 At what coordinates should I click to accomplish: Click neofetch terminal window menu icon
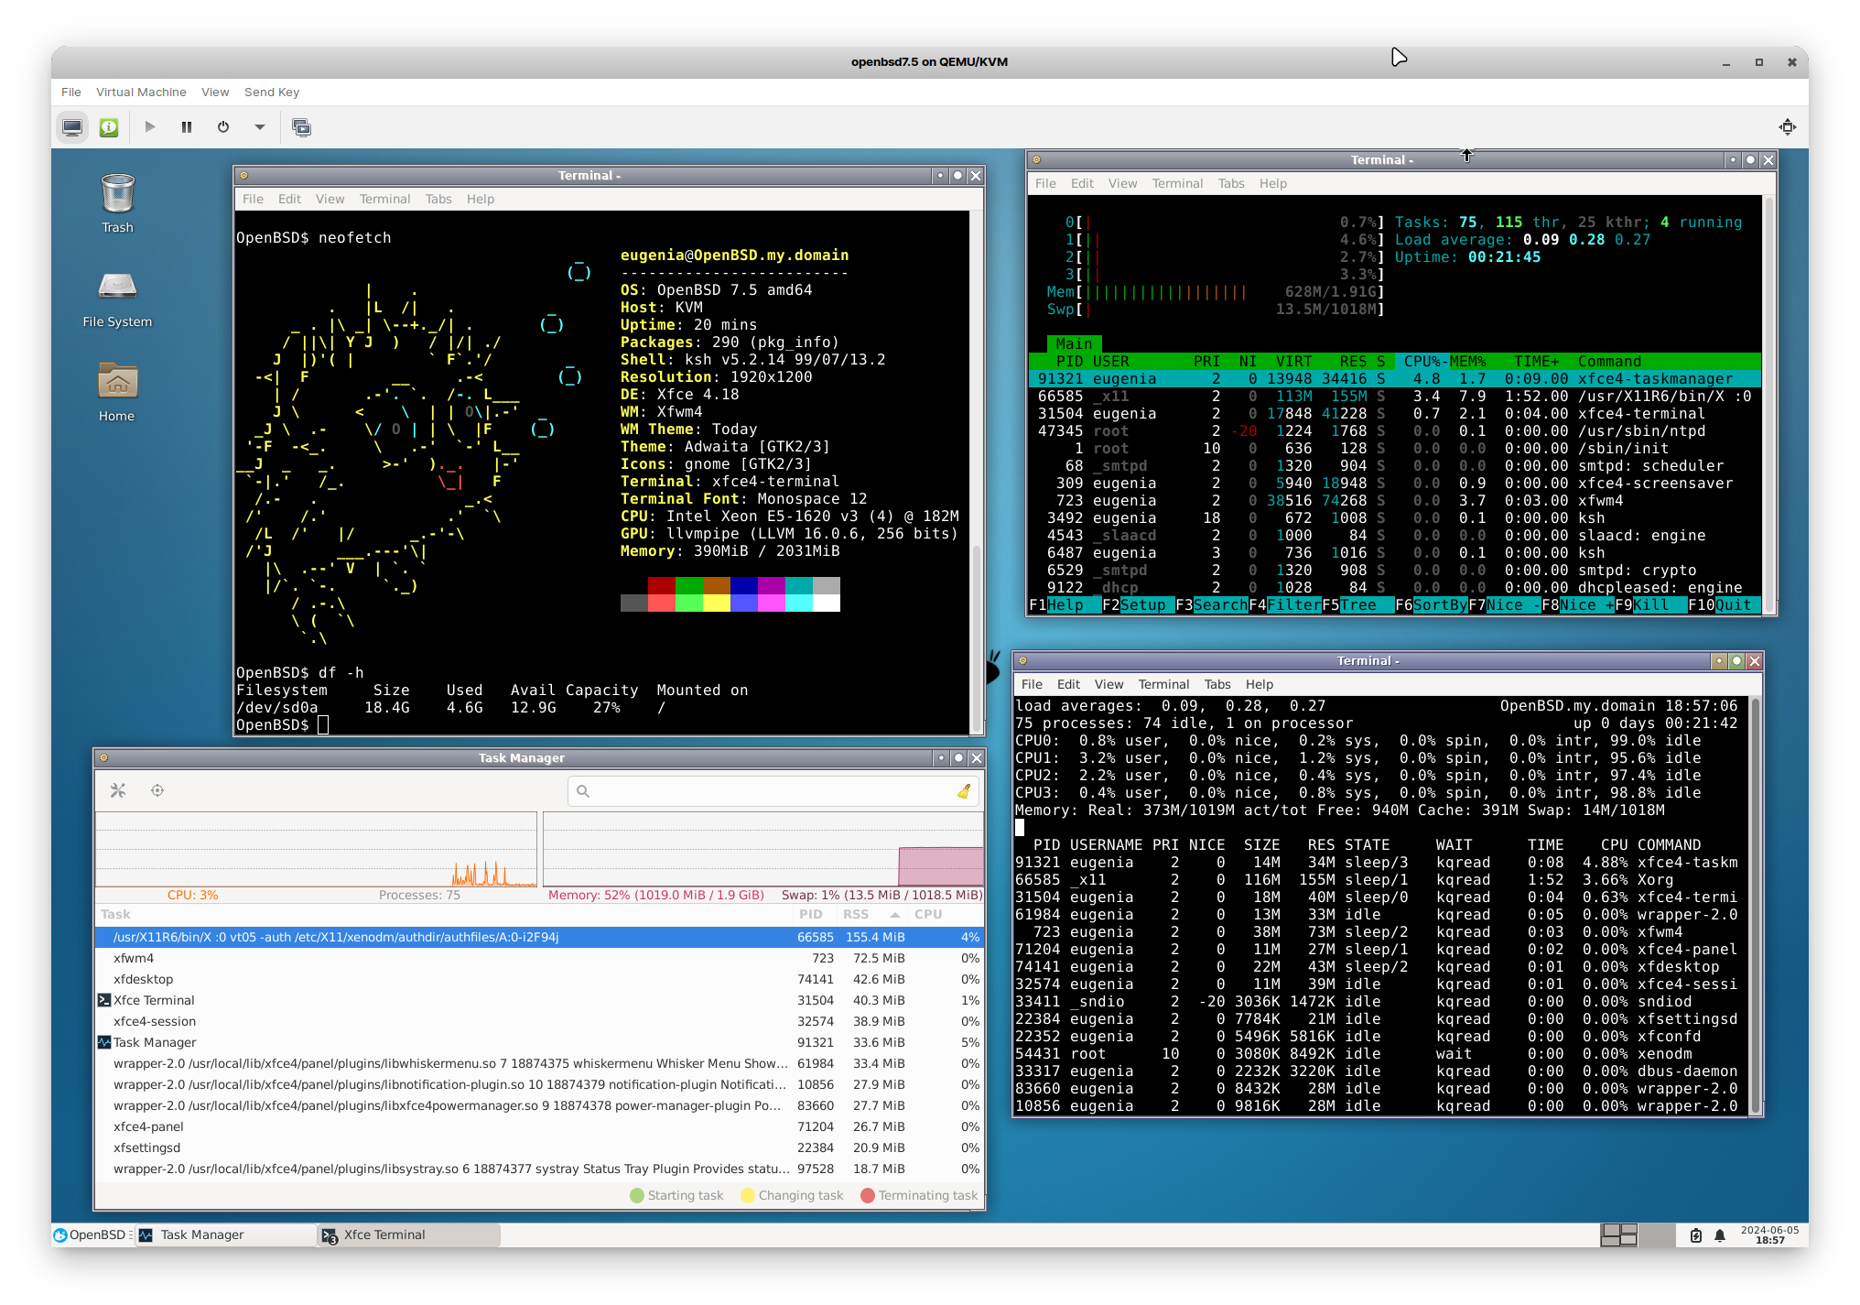[243, 175]
